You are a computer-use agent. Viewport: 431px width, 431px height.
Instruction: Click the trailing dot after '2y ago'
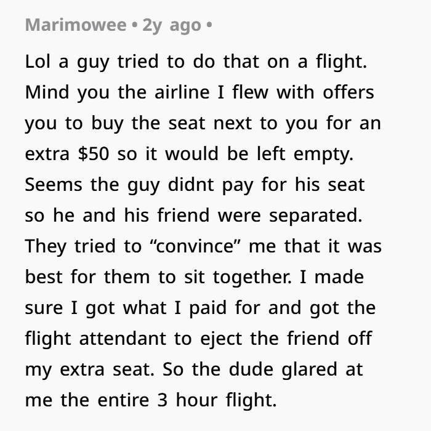[x=209, y=25]
